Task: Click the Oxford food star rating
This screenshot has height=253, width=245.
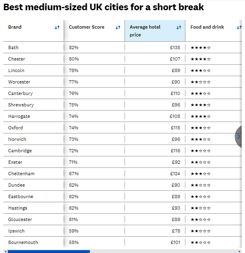Action: click(200, 128)
